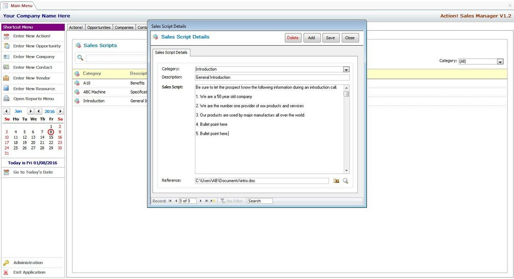Image resolution: width=514 pixels, height=279 pixels.
Task: Click the month label Jan
Action: coord(18,111)
